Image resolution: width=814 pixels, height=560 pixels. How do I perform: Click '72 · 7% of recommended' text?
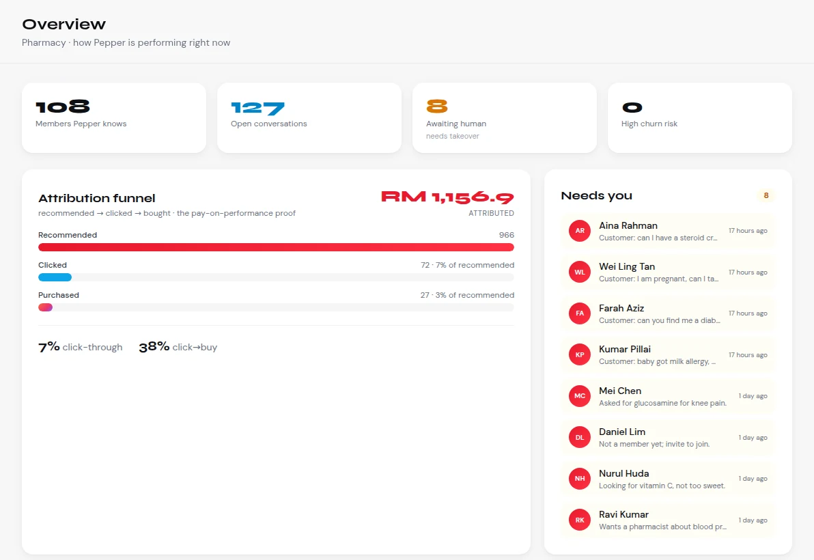(467, 265)
